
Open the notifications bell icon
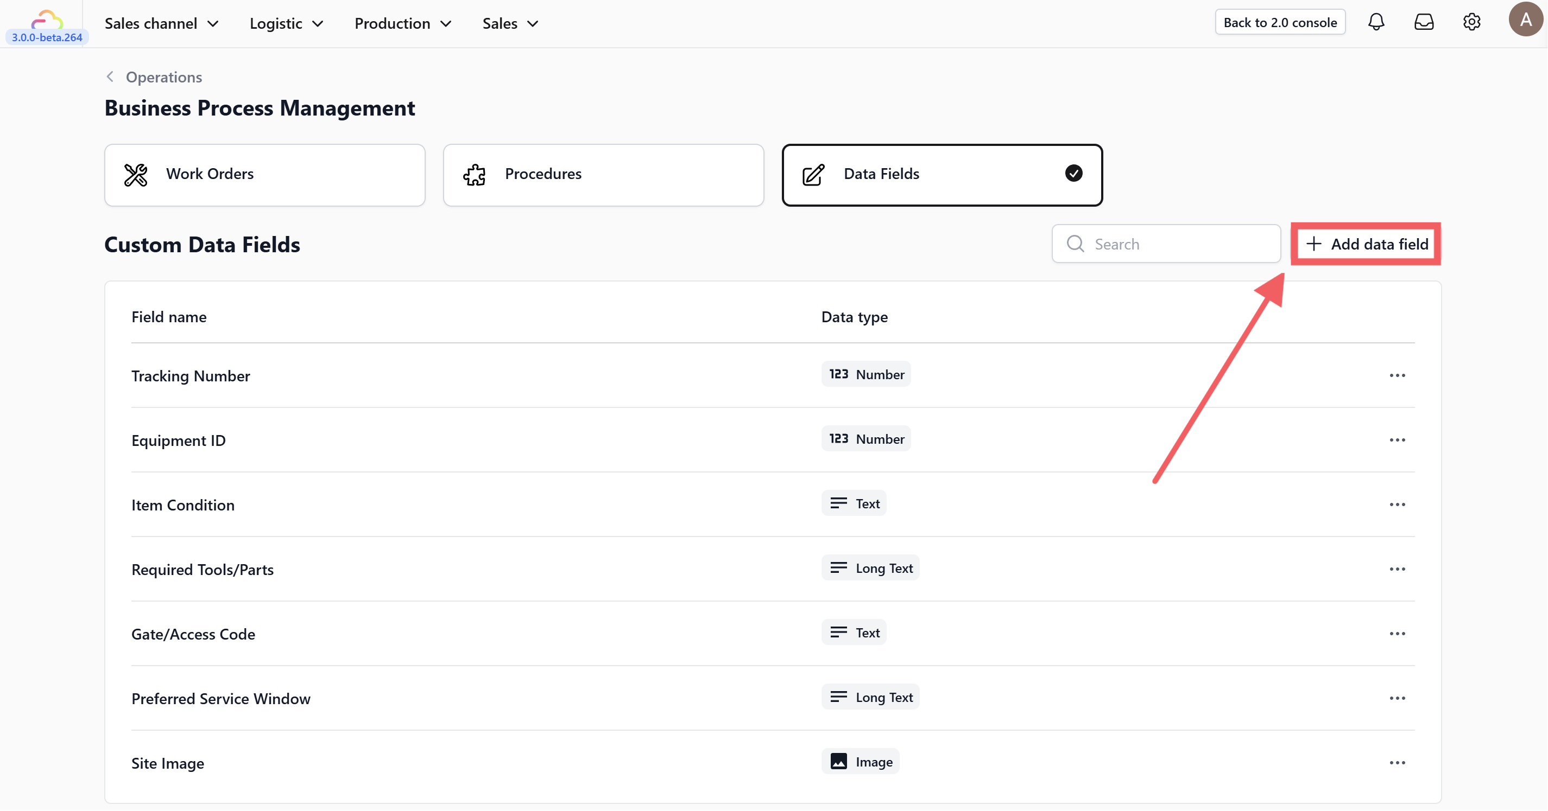(1375, 22)
